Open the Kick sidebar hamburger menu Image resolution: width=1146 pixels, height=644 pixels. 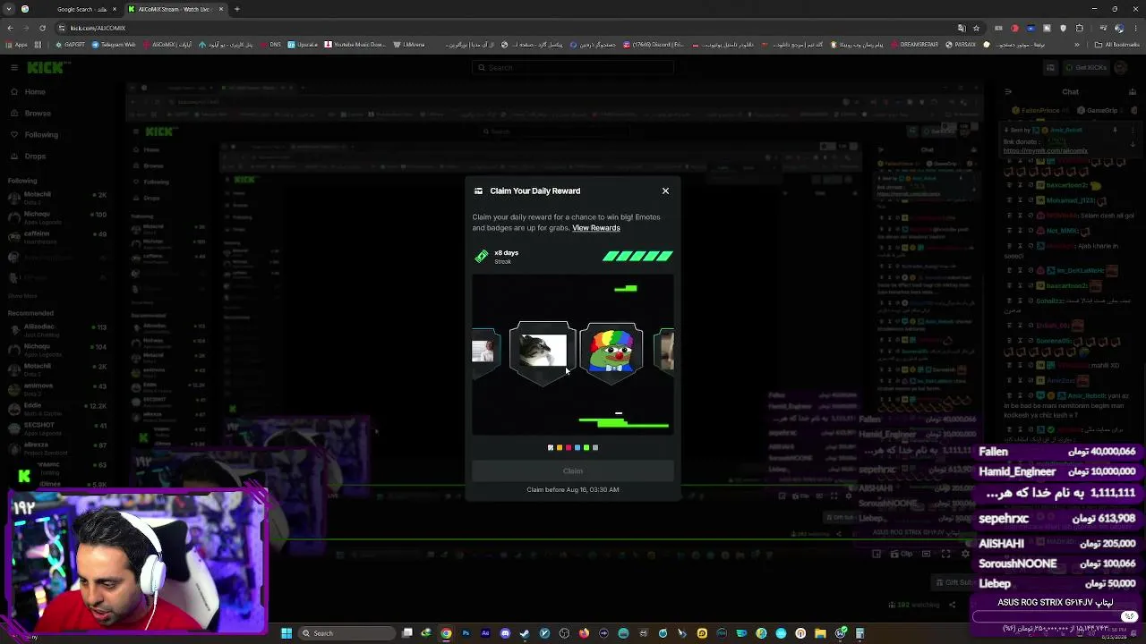coord(13,68)
